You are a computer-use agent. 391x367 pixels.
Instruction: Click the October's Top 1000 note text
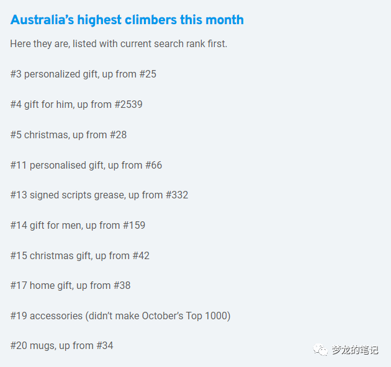tap(186, 316)
